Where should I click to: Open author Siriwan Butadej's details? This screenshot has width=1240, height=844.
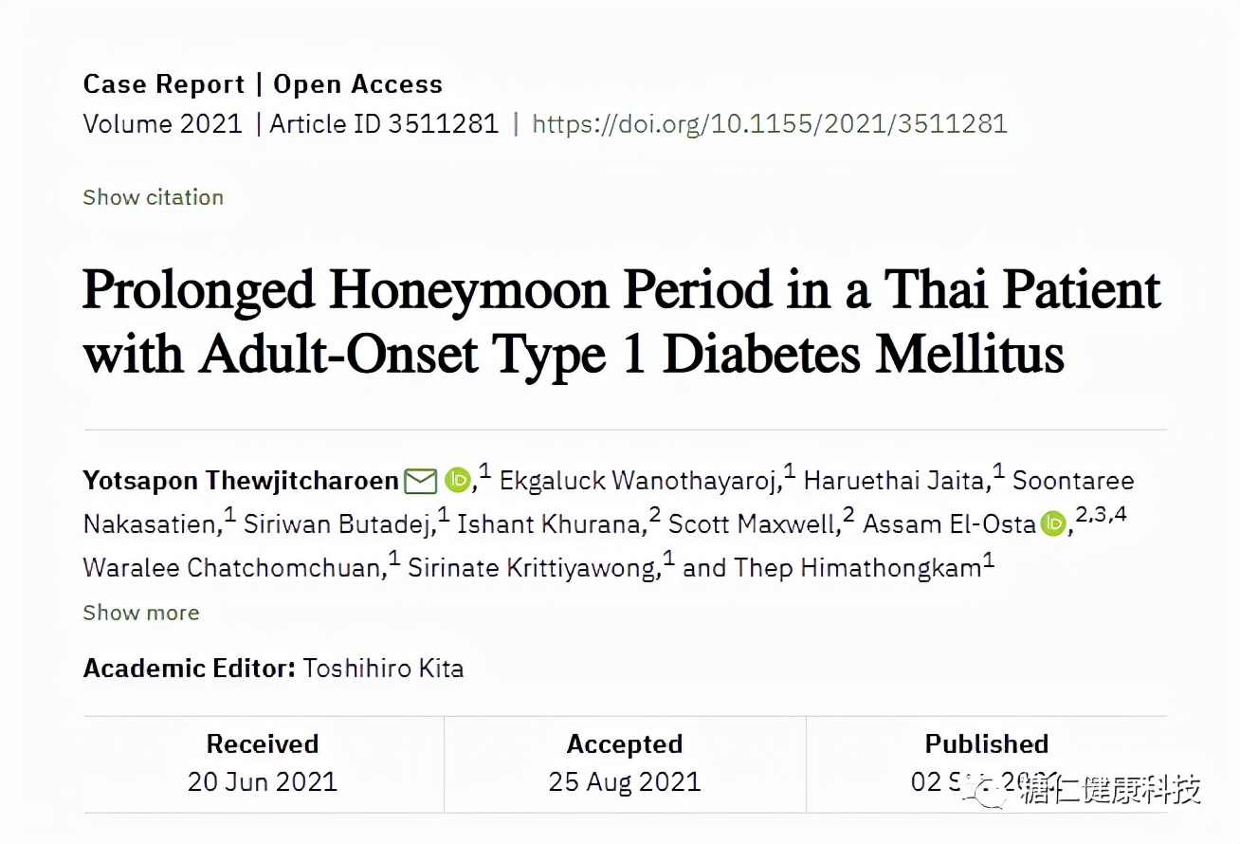click(338, 524)
